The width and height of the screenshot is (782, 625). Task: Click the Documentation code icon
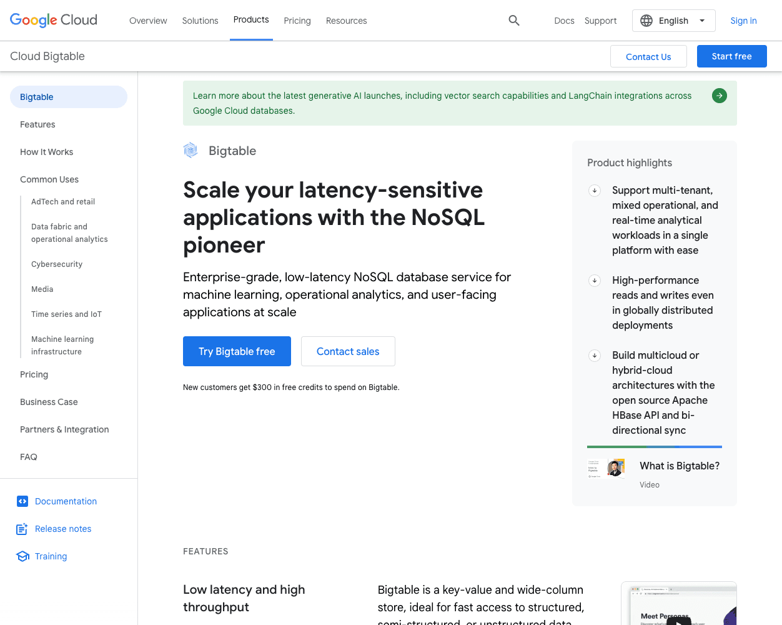[22, 501]
